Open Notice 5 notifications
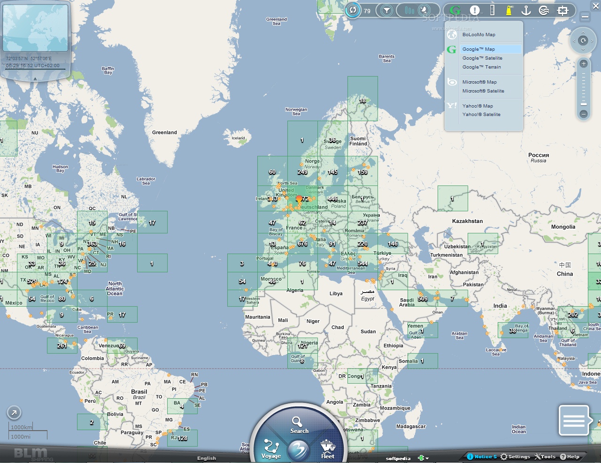The height and width of the screenshot is (463, 601). [x=482, y=456]
